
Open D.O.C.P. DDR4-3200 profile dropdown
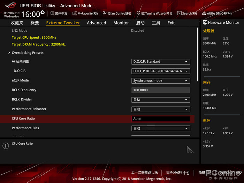161,71
